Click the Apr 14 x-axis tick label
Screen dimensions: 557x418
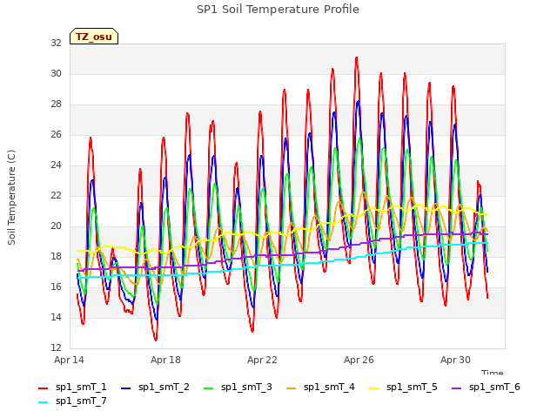69,360
